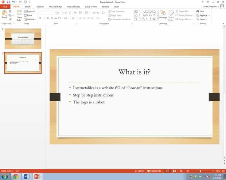The width and height of the screenshot is (226, 180).
Task: Click Convert to SmartArt button
Action: [x=120, y=19]
